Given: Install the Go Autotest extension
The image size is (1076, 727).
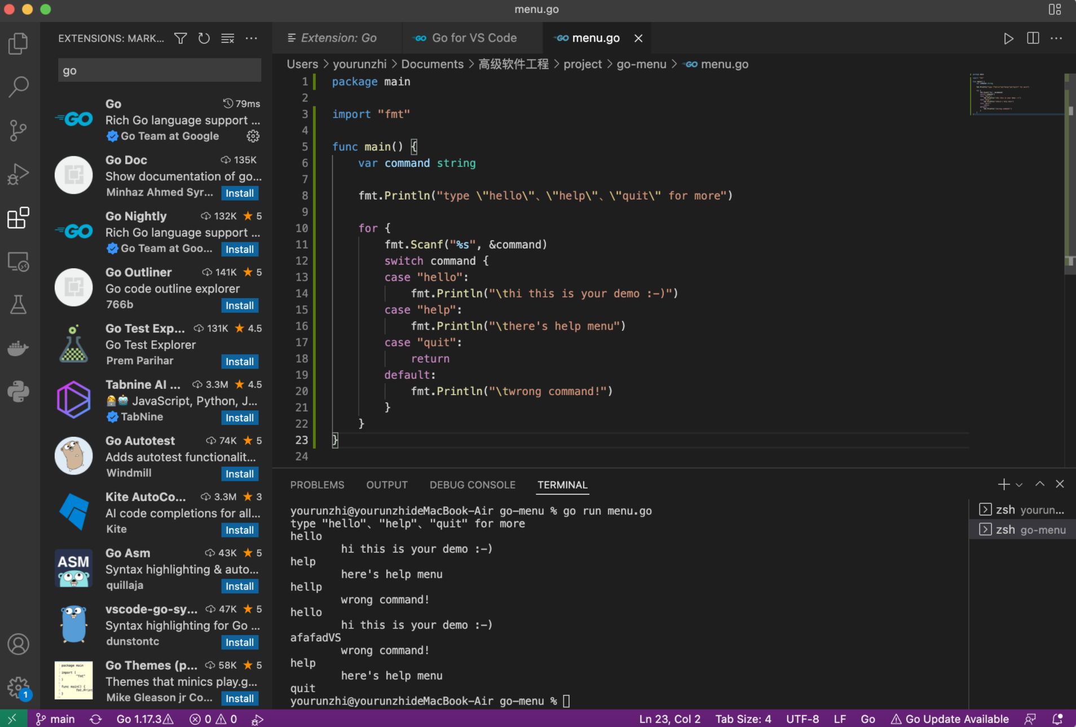Looking at the screenshot, I should 240,474.
